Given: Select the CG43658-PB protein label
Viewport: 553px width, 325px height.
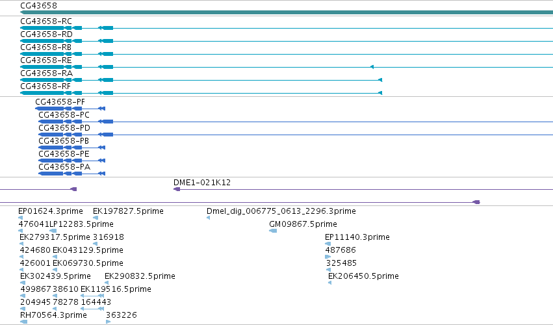Looking at the screenshot, I should (64, 141).
